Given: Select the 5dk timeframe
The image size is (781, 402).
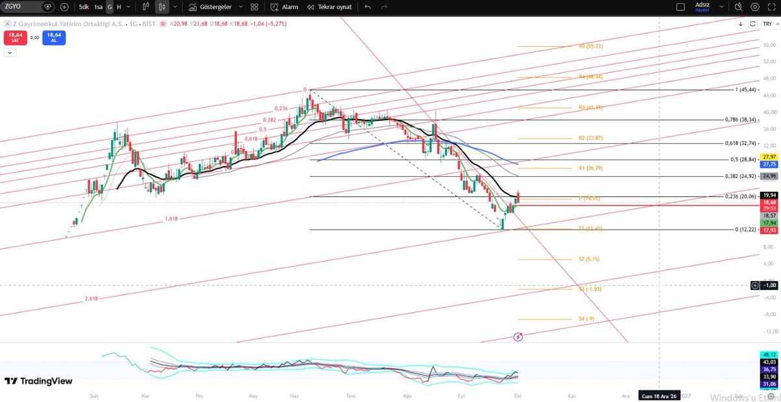Looking at the screenshot, I should tap(84, 7).
